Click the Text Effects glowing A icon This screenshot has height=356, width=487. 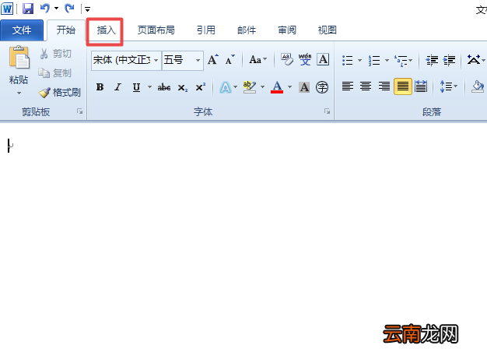[226, 87]
